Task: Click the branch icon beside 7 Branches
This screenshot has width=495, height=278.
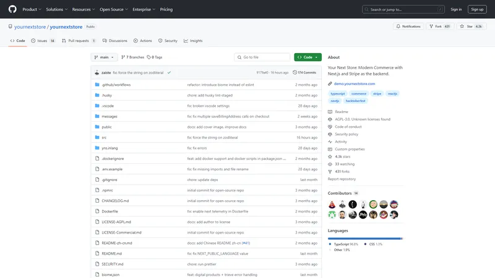Action: [x=123, y=57]
